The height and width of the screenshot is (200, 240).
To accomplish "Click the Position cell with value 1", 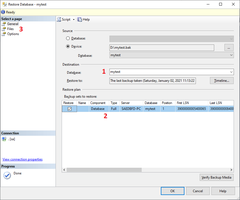I will [168, 109].
